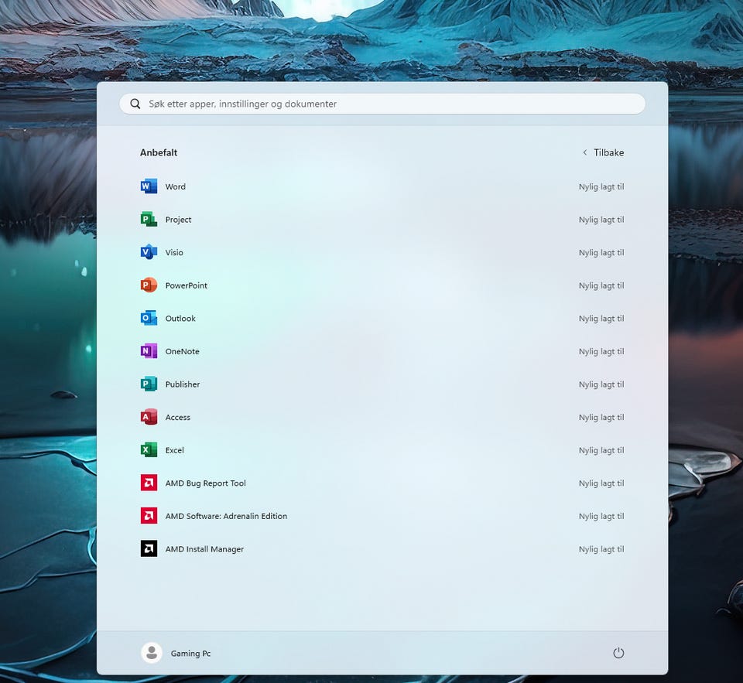
Task: Click the OneNote icon
Action: coord(149,351)
